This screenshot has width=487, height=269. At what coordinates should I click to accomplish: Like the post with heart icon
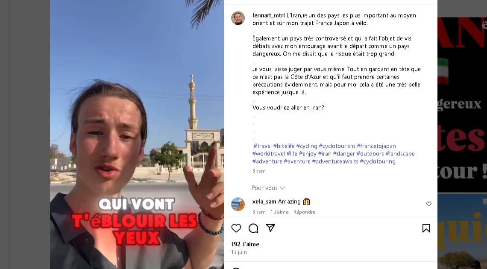pyautogui.click(x=236, y=228)
